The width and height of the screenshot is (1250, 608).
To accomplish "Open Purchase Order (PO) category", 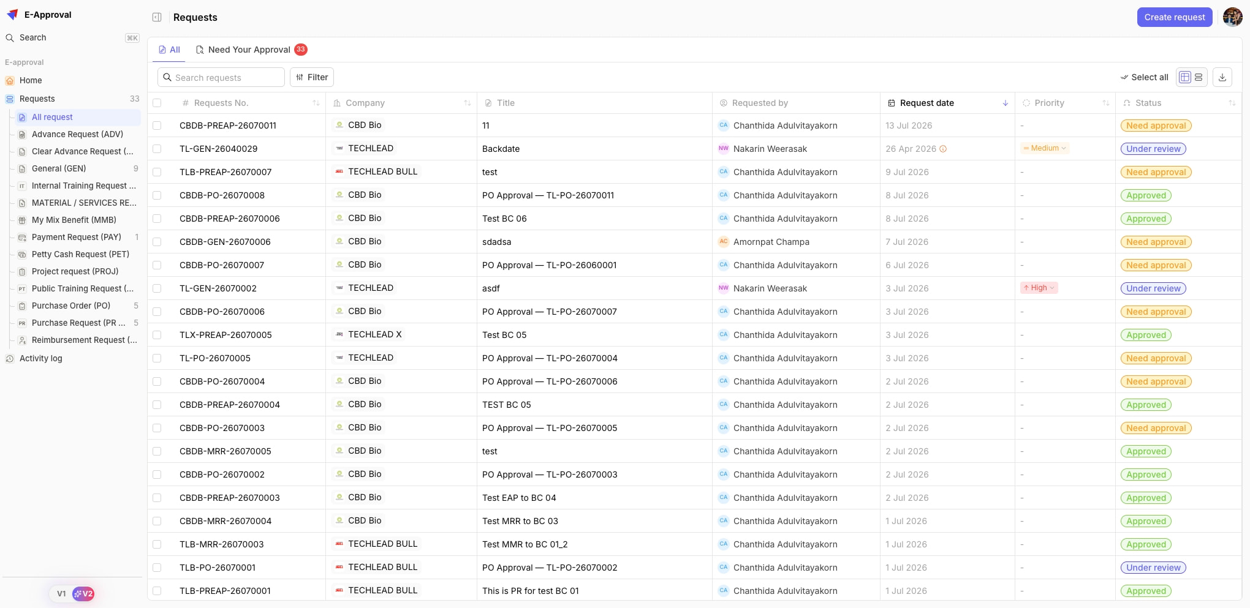I will (x=78, y=306).
